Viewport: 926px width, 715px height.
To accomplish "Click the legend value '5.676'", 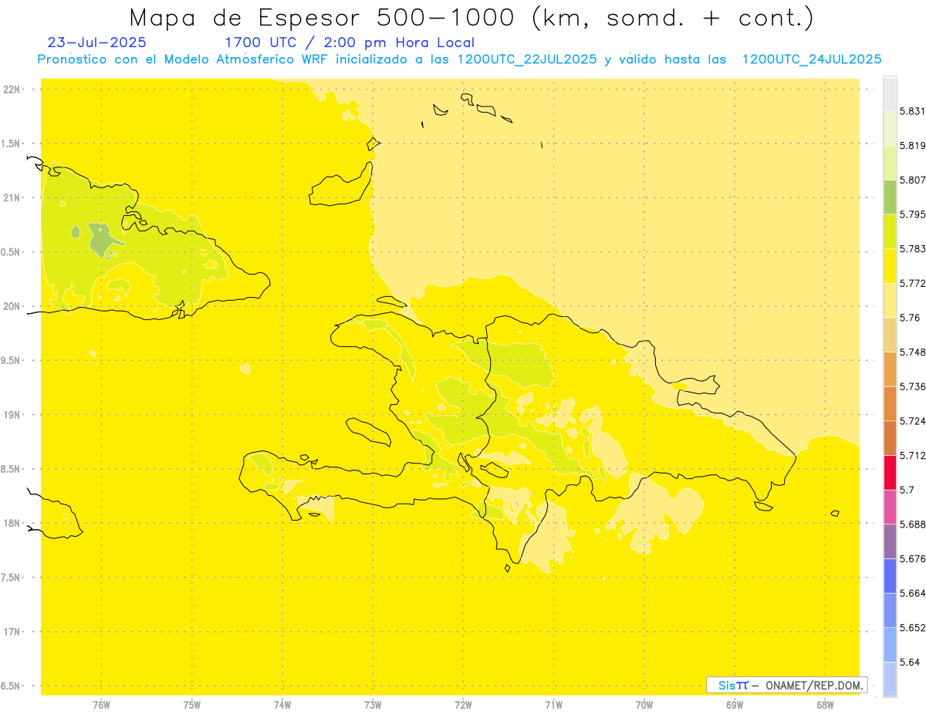I will [x=913, y=559].
